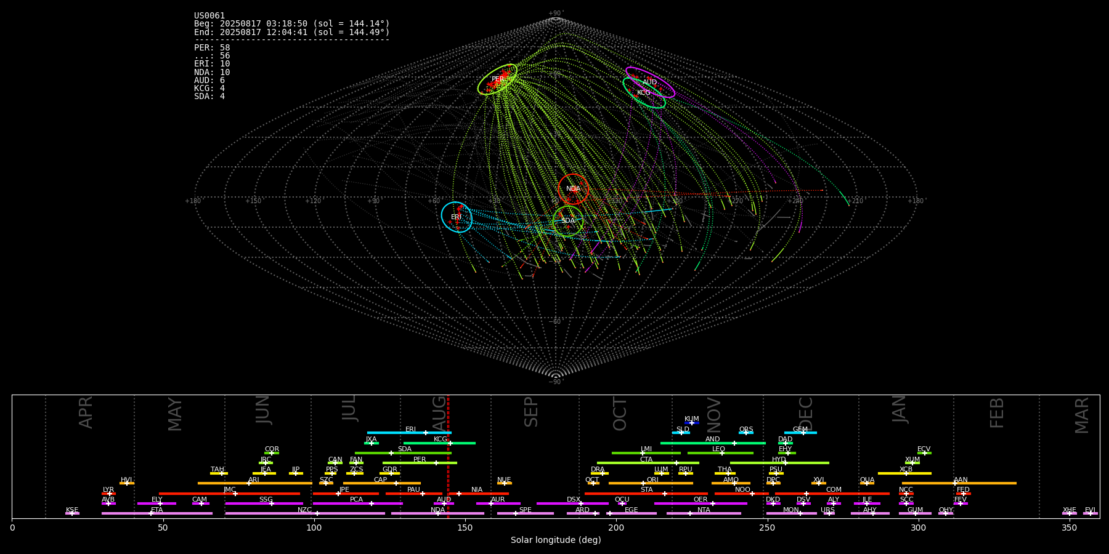The width and height of the screenshot is (1109, 554).
Task: Click the AUD radiant label on sky map
Action: (649, 82)
